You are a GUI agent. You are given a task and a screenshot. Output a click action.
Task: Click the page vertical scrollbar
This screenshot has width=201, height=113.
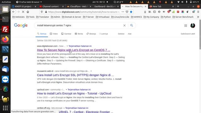coord(200,34)
